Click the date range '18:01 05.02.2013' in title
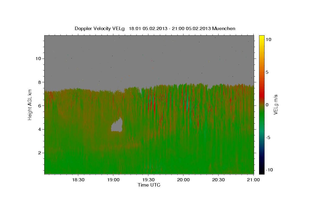This screenshot has width=314, height=209. (x=148, y=28)
